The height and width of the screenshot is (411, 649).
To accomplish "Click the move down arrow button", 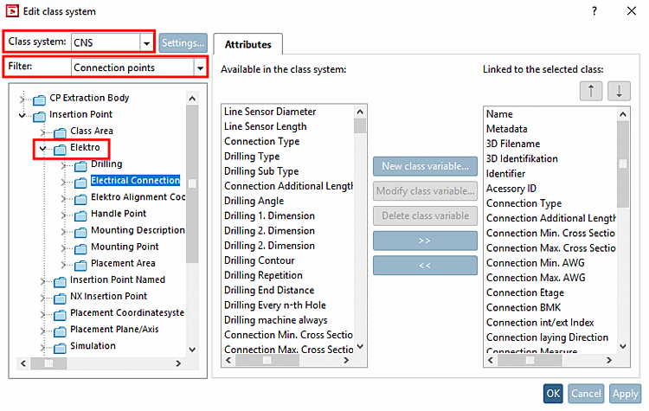I will [619, 91].
